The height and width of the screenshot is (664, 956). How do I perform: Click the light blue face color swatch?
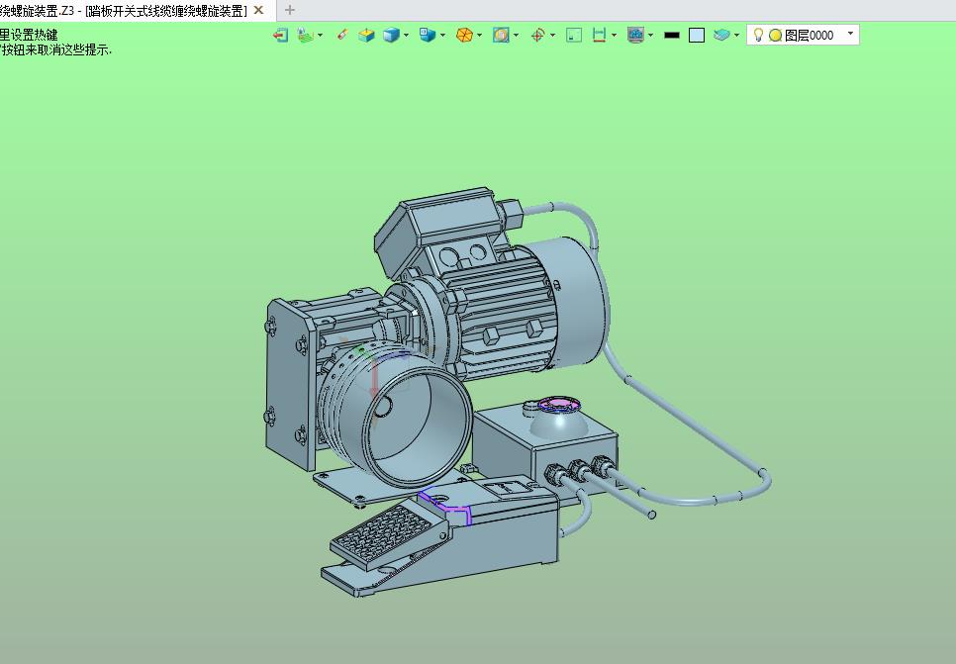[697, 36]
